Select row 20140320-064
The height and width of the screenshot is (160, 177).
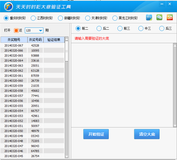(x=33, y=61)
